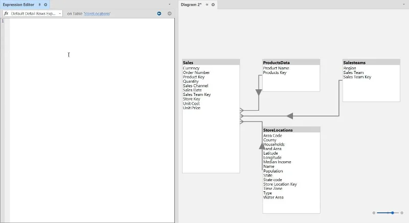Viewport: 409px width, 223px height.
Task: Select the Sales Team column
Action: [353, 72]
